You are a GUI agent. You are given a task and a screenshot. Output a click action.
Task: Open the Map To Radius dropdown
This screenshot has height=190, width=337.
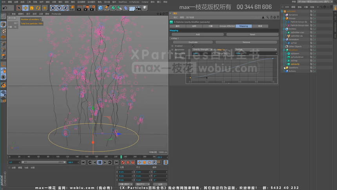(256, 49)
